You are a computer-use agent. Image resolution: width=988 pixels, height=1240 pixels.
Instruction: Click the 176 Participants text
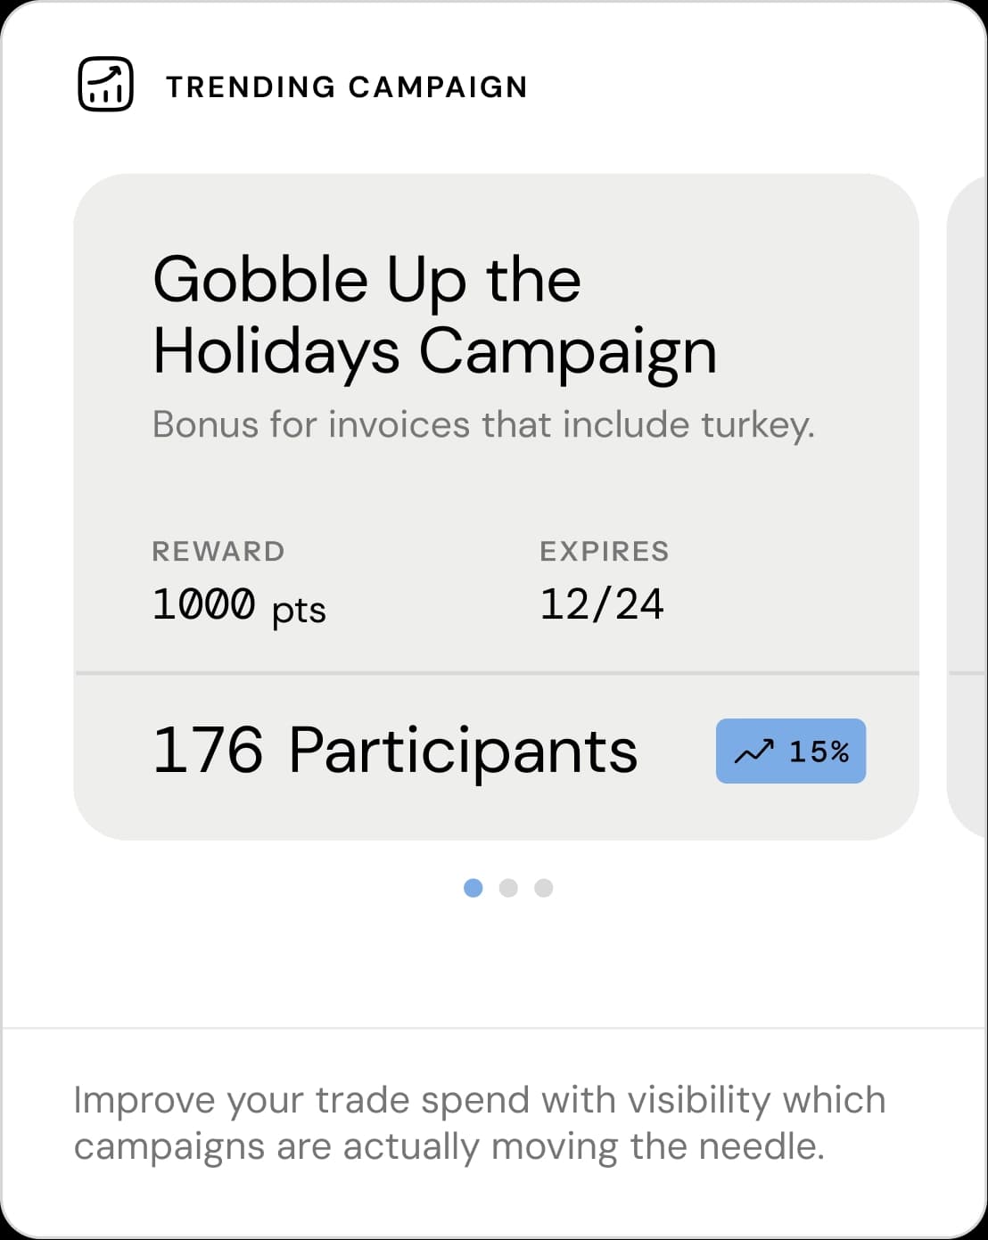click(395, 751)
